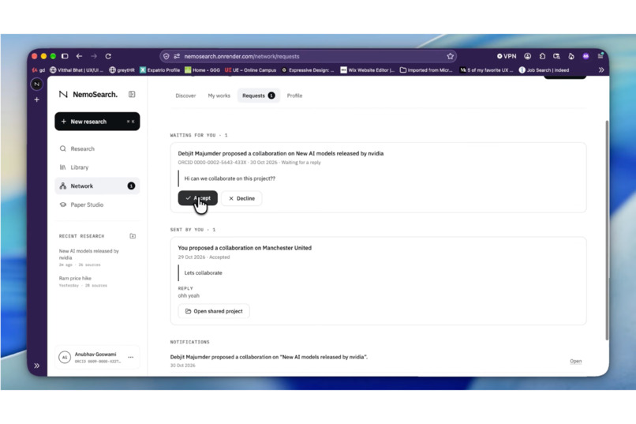This screenshot has width=636, height=424.
Task: Click the browser back arrow
Action: [x=79, y=56]
